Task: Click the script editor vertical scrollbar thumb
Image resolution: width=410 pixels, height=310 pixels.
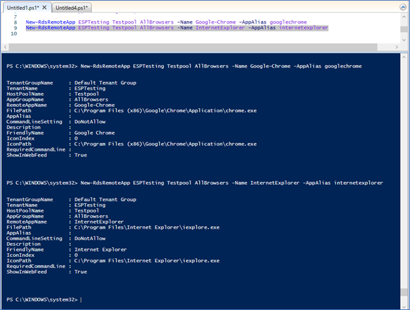Action: point(403,29)
